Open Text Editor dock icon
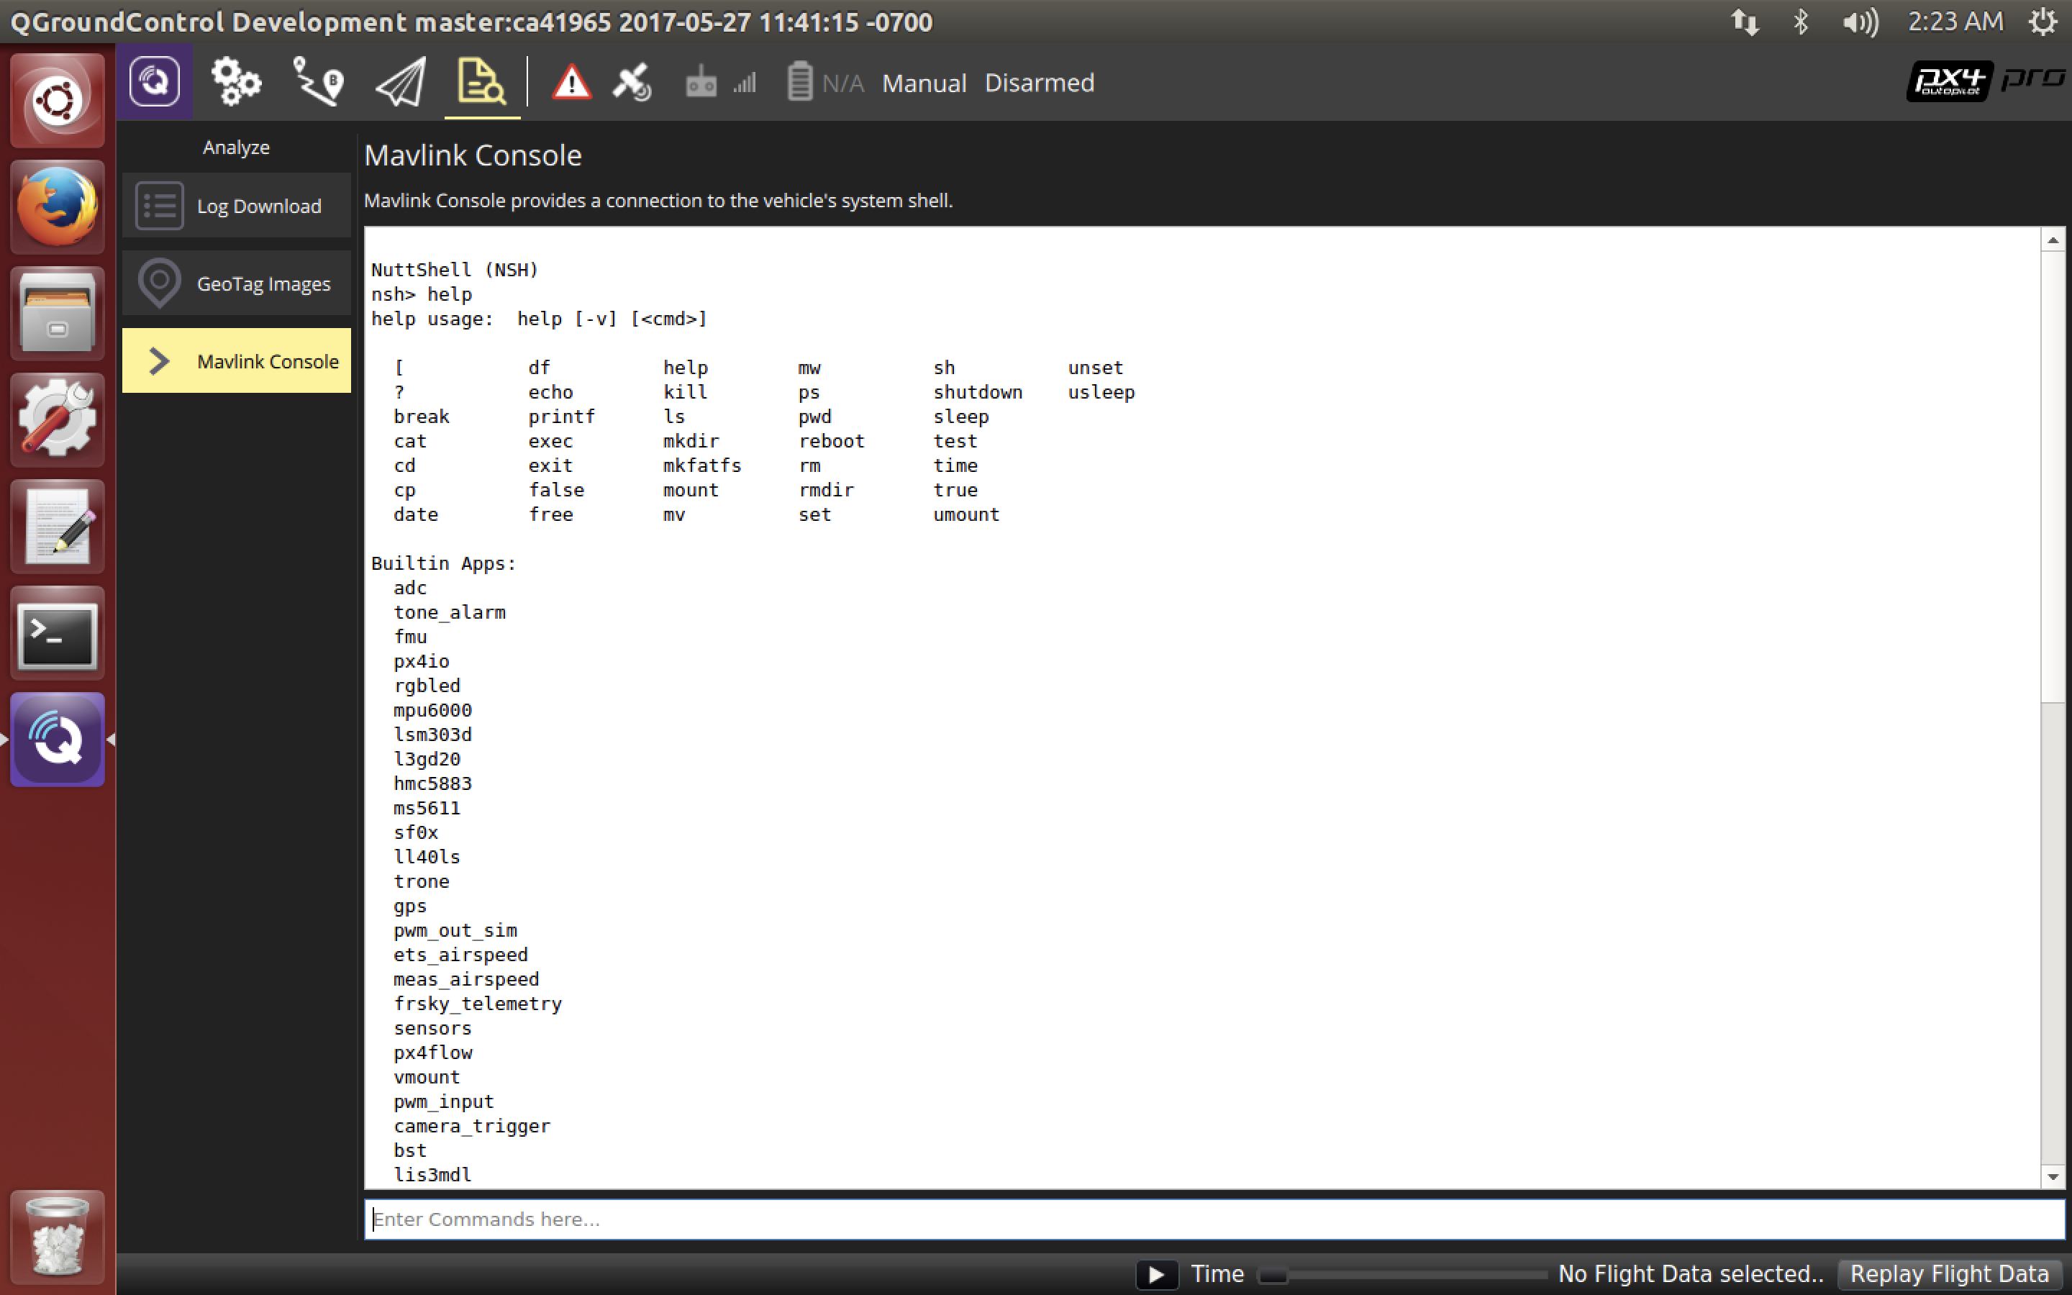Screen dimensions: 2072x1295 pyautogui.click(x=58, y=526)
